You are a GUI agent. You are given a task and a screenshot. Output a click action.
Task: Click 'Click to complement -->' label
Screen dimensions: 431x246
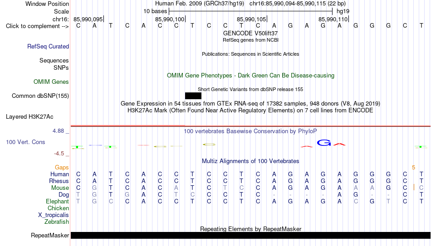tap(37, 26)
